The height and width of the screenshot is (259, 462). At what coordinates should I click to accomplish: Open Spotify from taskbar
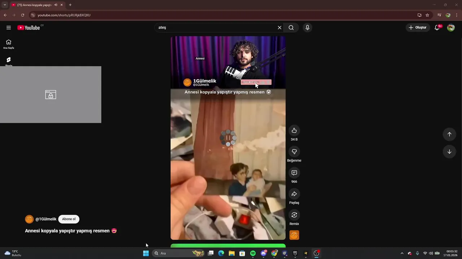tap(253, 253)
